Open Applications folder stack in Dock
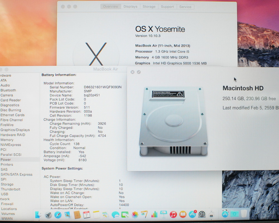This screenshot has height=223, width=279. click(225, 214)
